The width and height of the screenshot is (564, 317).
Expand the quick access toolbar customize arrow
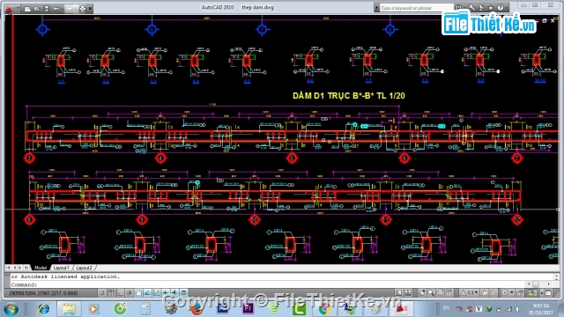(x=90, y=8)
